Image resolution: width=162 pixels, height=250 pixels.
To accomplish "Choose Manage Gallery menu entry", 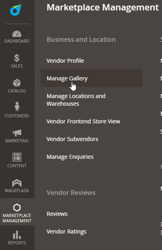I will point(91,78).
